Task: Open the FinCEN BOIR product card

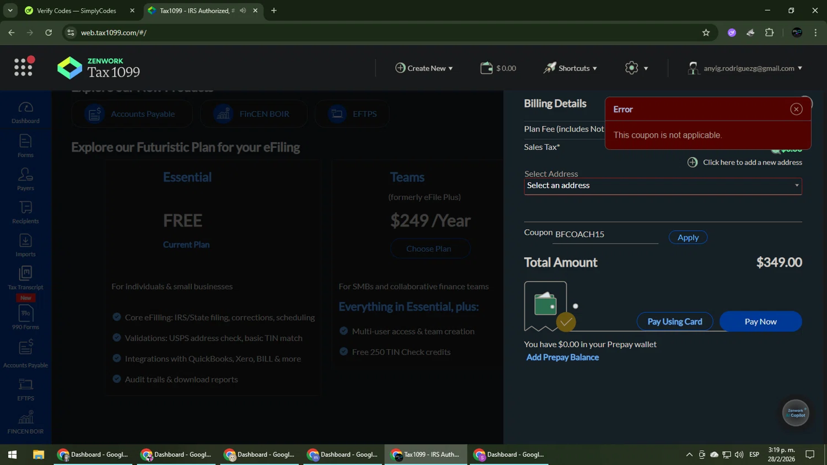Action: click(254, 114)
